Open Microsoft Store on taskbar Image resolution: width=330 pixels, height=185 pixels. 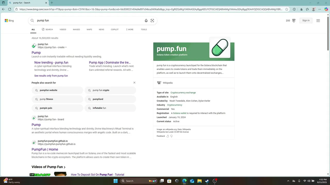[169, 181]
